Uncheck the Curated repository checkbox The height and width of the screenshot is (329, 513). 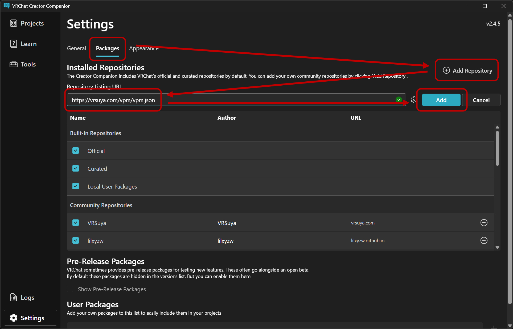pos(76,169)
